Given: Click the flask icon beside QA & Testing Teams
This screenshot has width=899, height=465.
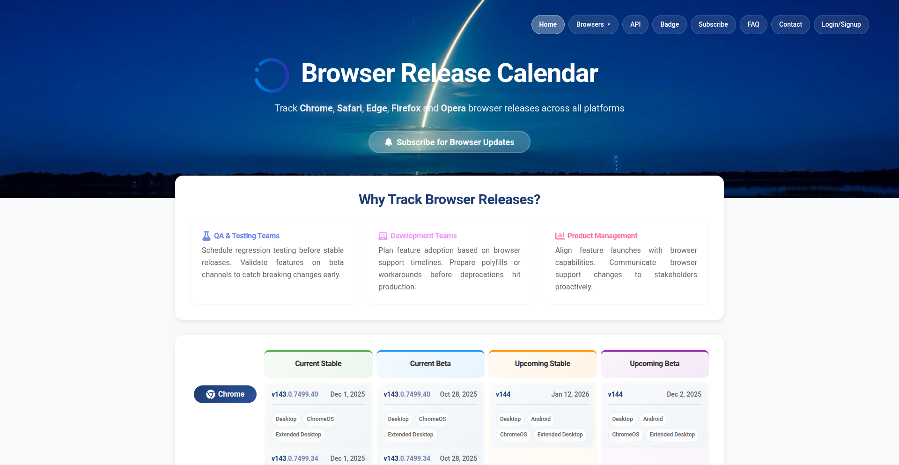Looking at the screenshot, I should (206, 236).
